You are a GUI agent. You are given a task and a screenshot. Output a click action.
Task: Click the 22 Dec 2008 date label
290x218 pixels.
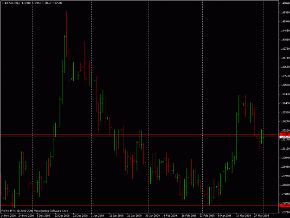pyautogui.click(x=80, y=216)
